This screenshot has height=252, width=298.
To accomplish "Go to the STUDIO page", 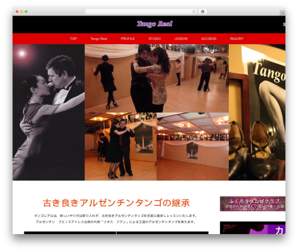I will coord(154,39).
